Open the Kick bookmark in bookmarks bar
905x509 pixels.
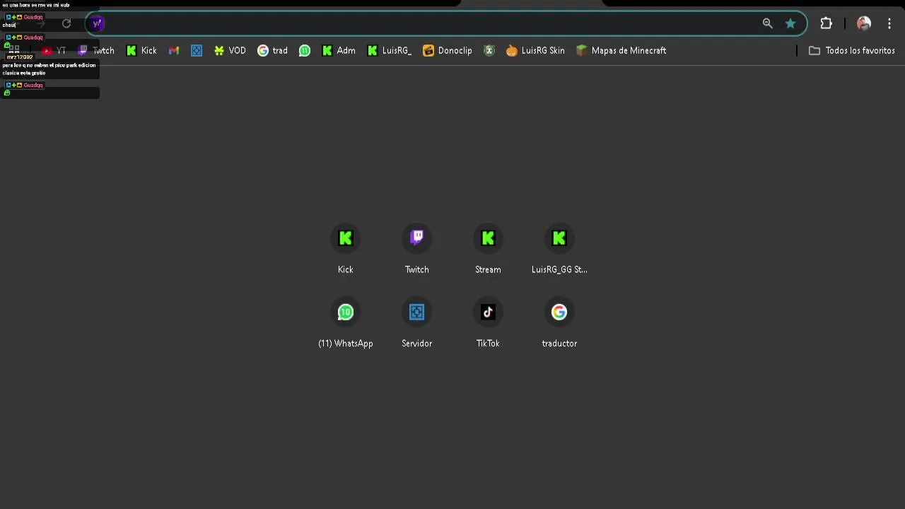[141, 50]
